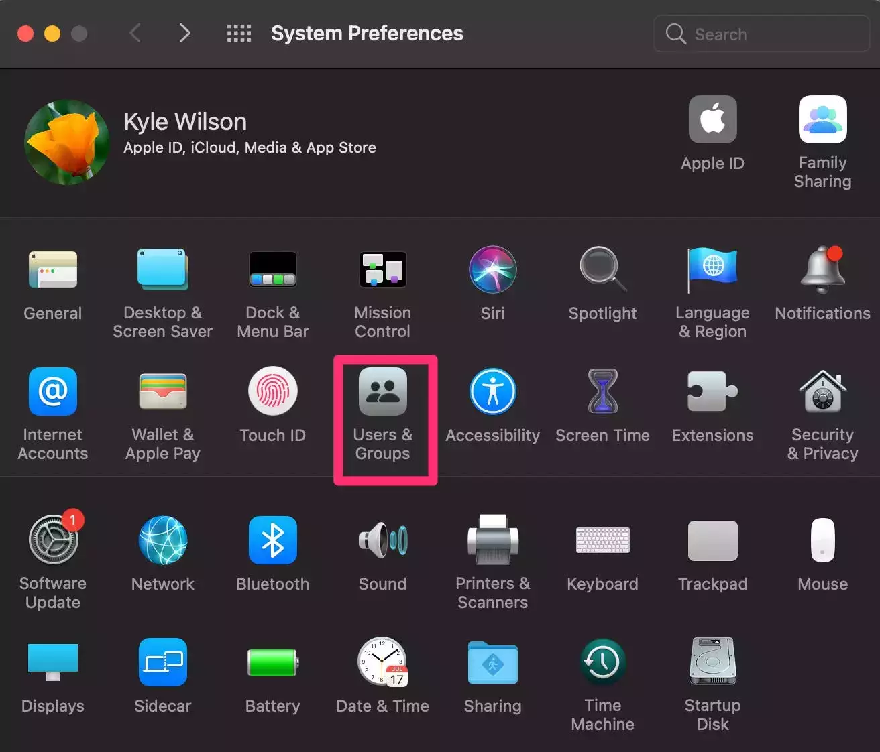This screenshot has width=880, height=752.
Task: Launch Bluetooth preferences
Action: click(272, 541)
